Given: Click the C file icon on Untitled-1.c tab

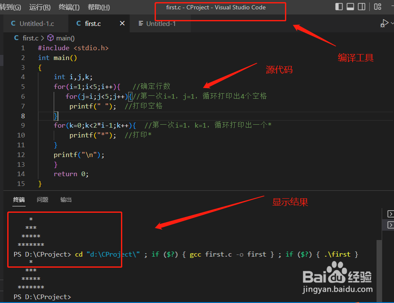Looking at the screenshot, I should [x=13, y=23].
